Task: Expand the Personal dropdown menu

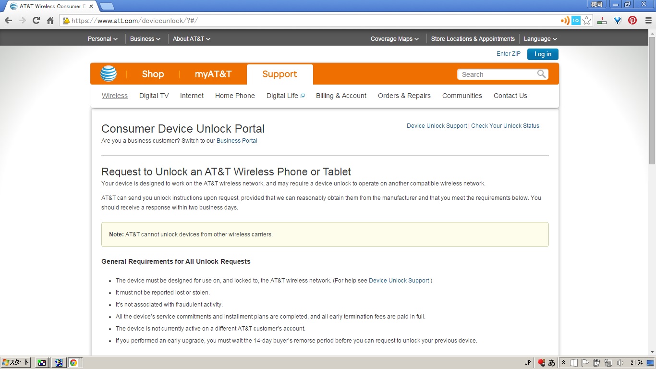Action: pyautogui.click(x=103, y=39)
